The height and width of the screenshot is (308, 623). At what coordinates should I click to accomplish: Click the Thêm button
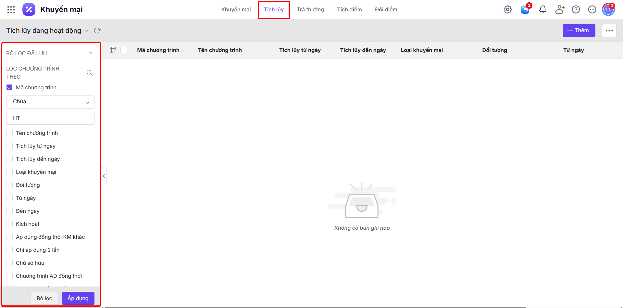pos(579,31)
